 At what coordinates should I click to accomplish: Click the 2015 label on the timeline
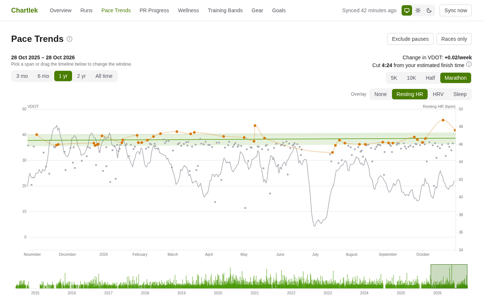(x=35, y=293)
